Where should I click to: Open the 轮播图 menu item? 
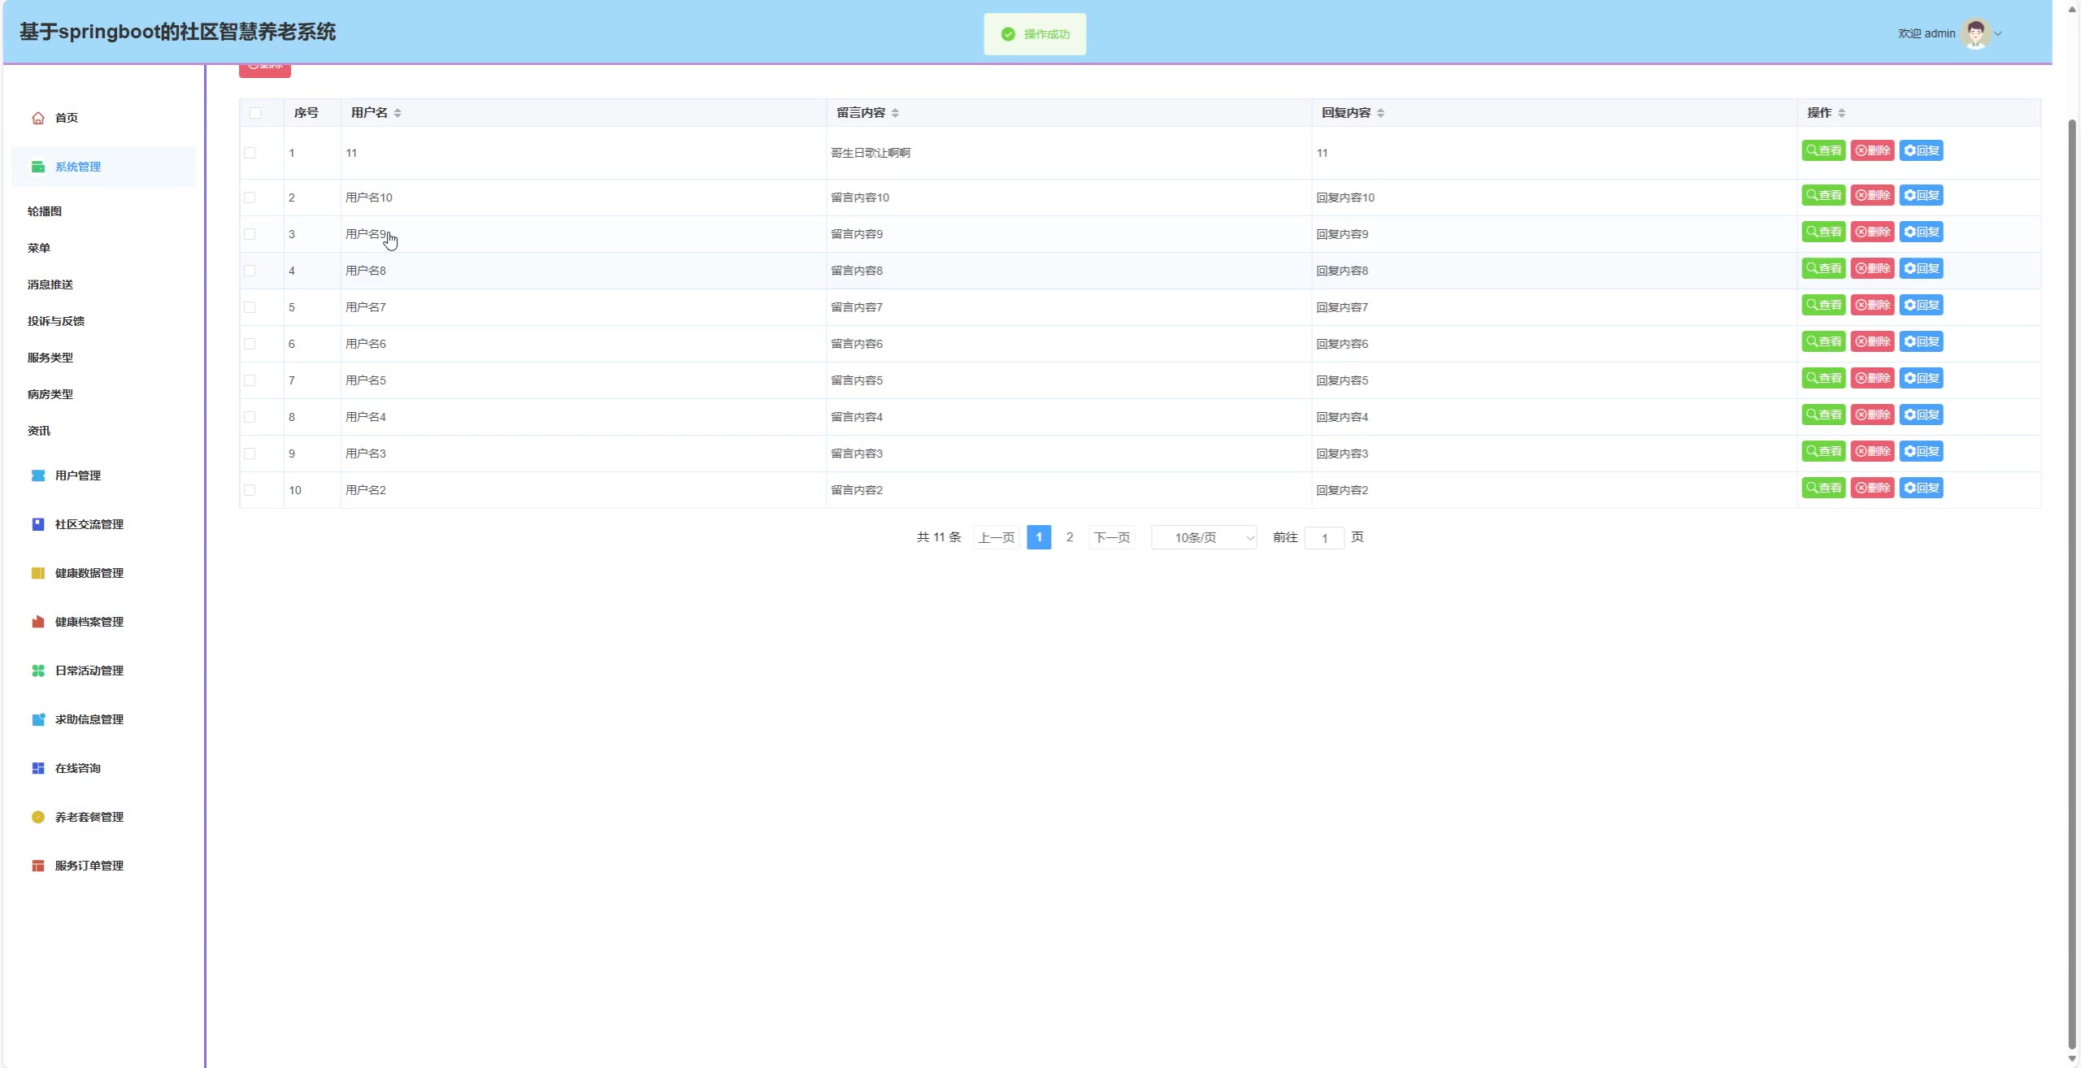click(x=45, y=211)
